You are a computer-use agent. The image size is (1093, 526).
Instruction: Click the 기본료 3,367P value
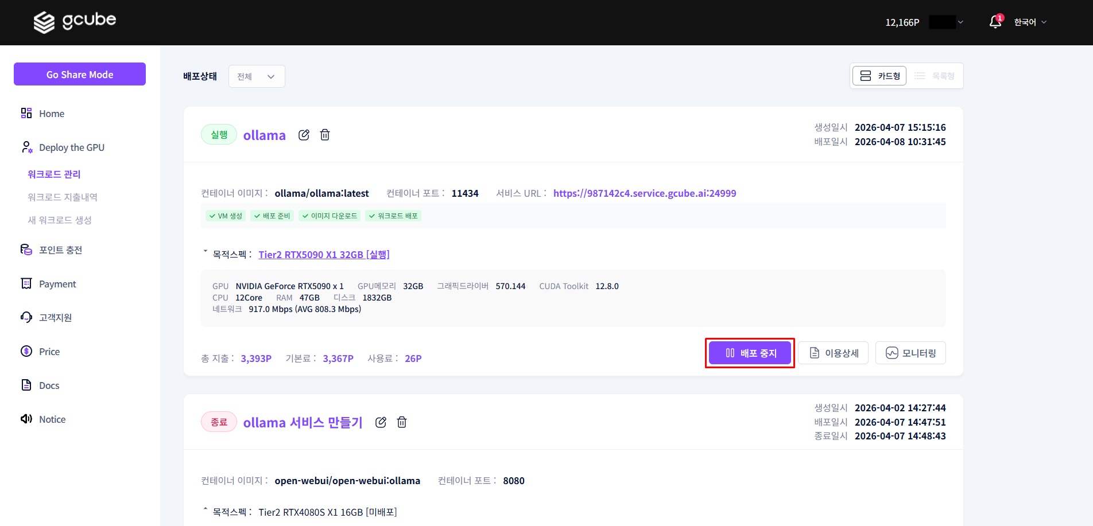(x=338, y=359)
